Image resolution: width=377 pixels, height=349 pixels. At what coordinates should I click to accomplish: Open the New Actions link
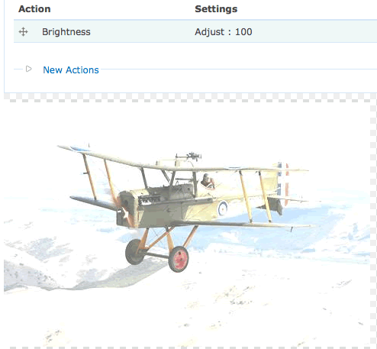71,69
